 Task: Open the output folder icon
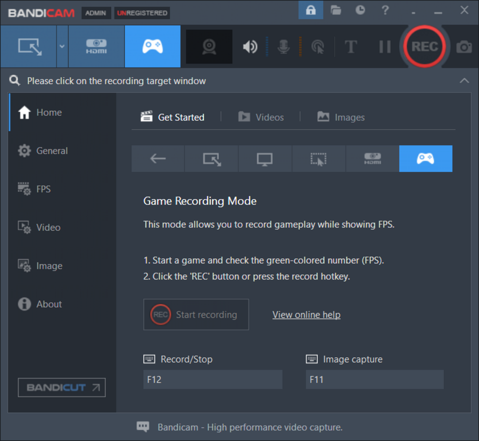click(336, 10)
